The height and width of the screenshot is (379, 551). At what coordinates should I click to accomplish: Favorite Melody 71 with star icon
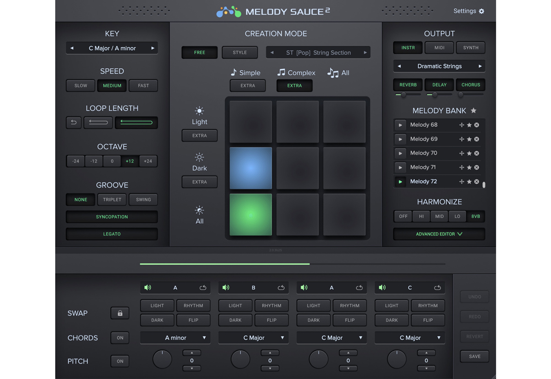coord(469,167)
